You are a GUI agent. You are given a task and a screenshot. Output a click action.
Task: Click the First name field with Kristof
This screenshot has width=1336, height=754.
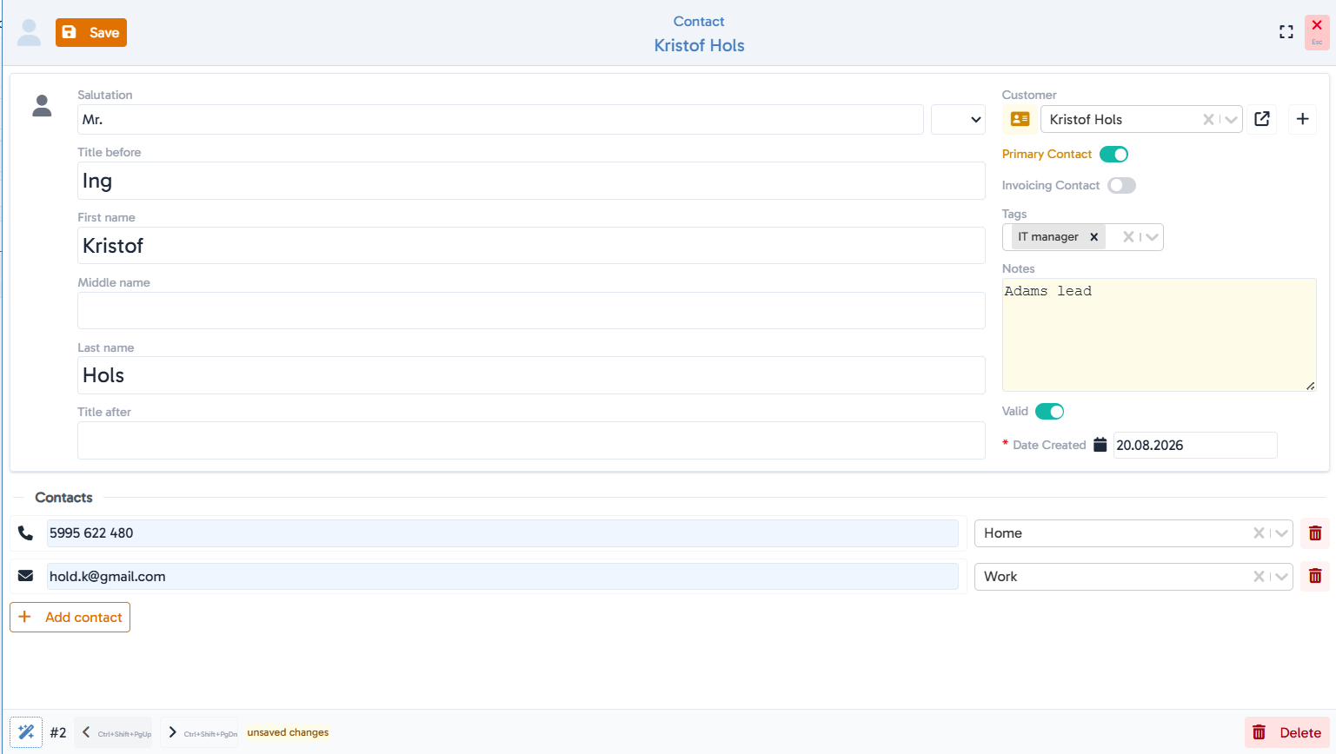click(x=531, y=246)
